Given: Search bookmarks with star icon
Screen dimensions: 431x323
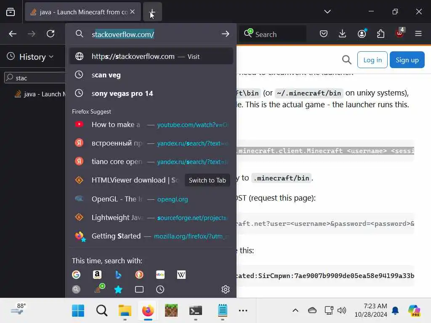Looking at the screenshot, I should pos(118,289).
